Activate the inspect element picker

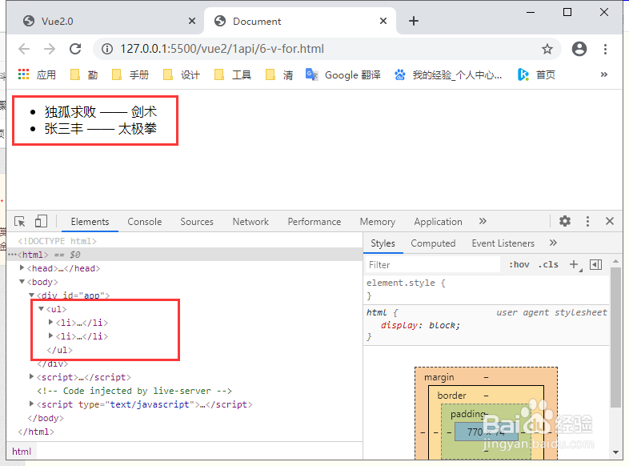(x=20, y=222)
